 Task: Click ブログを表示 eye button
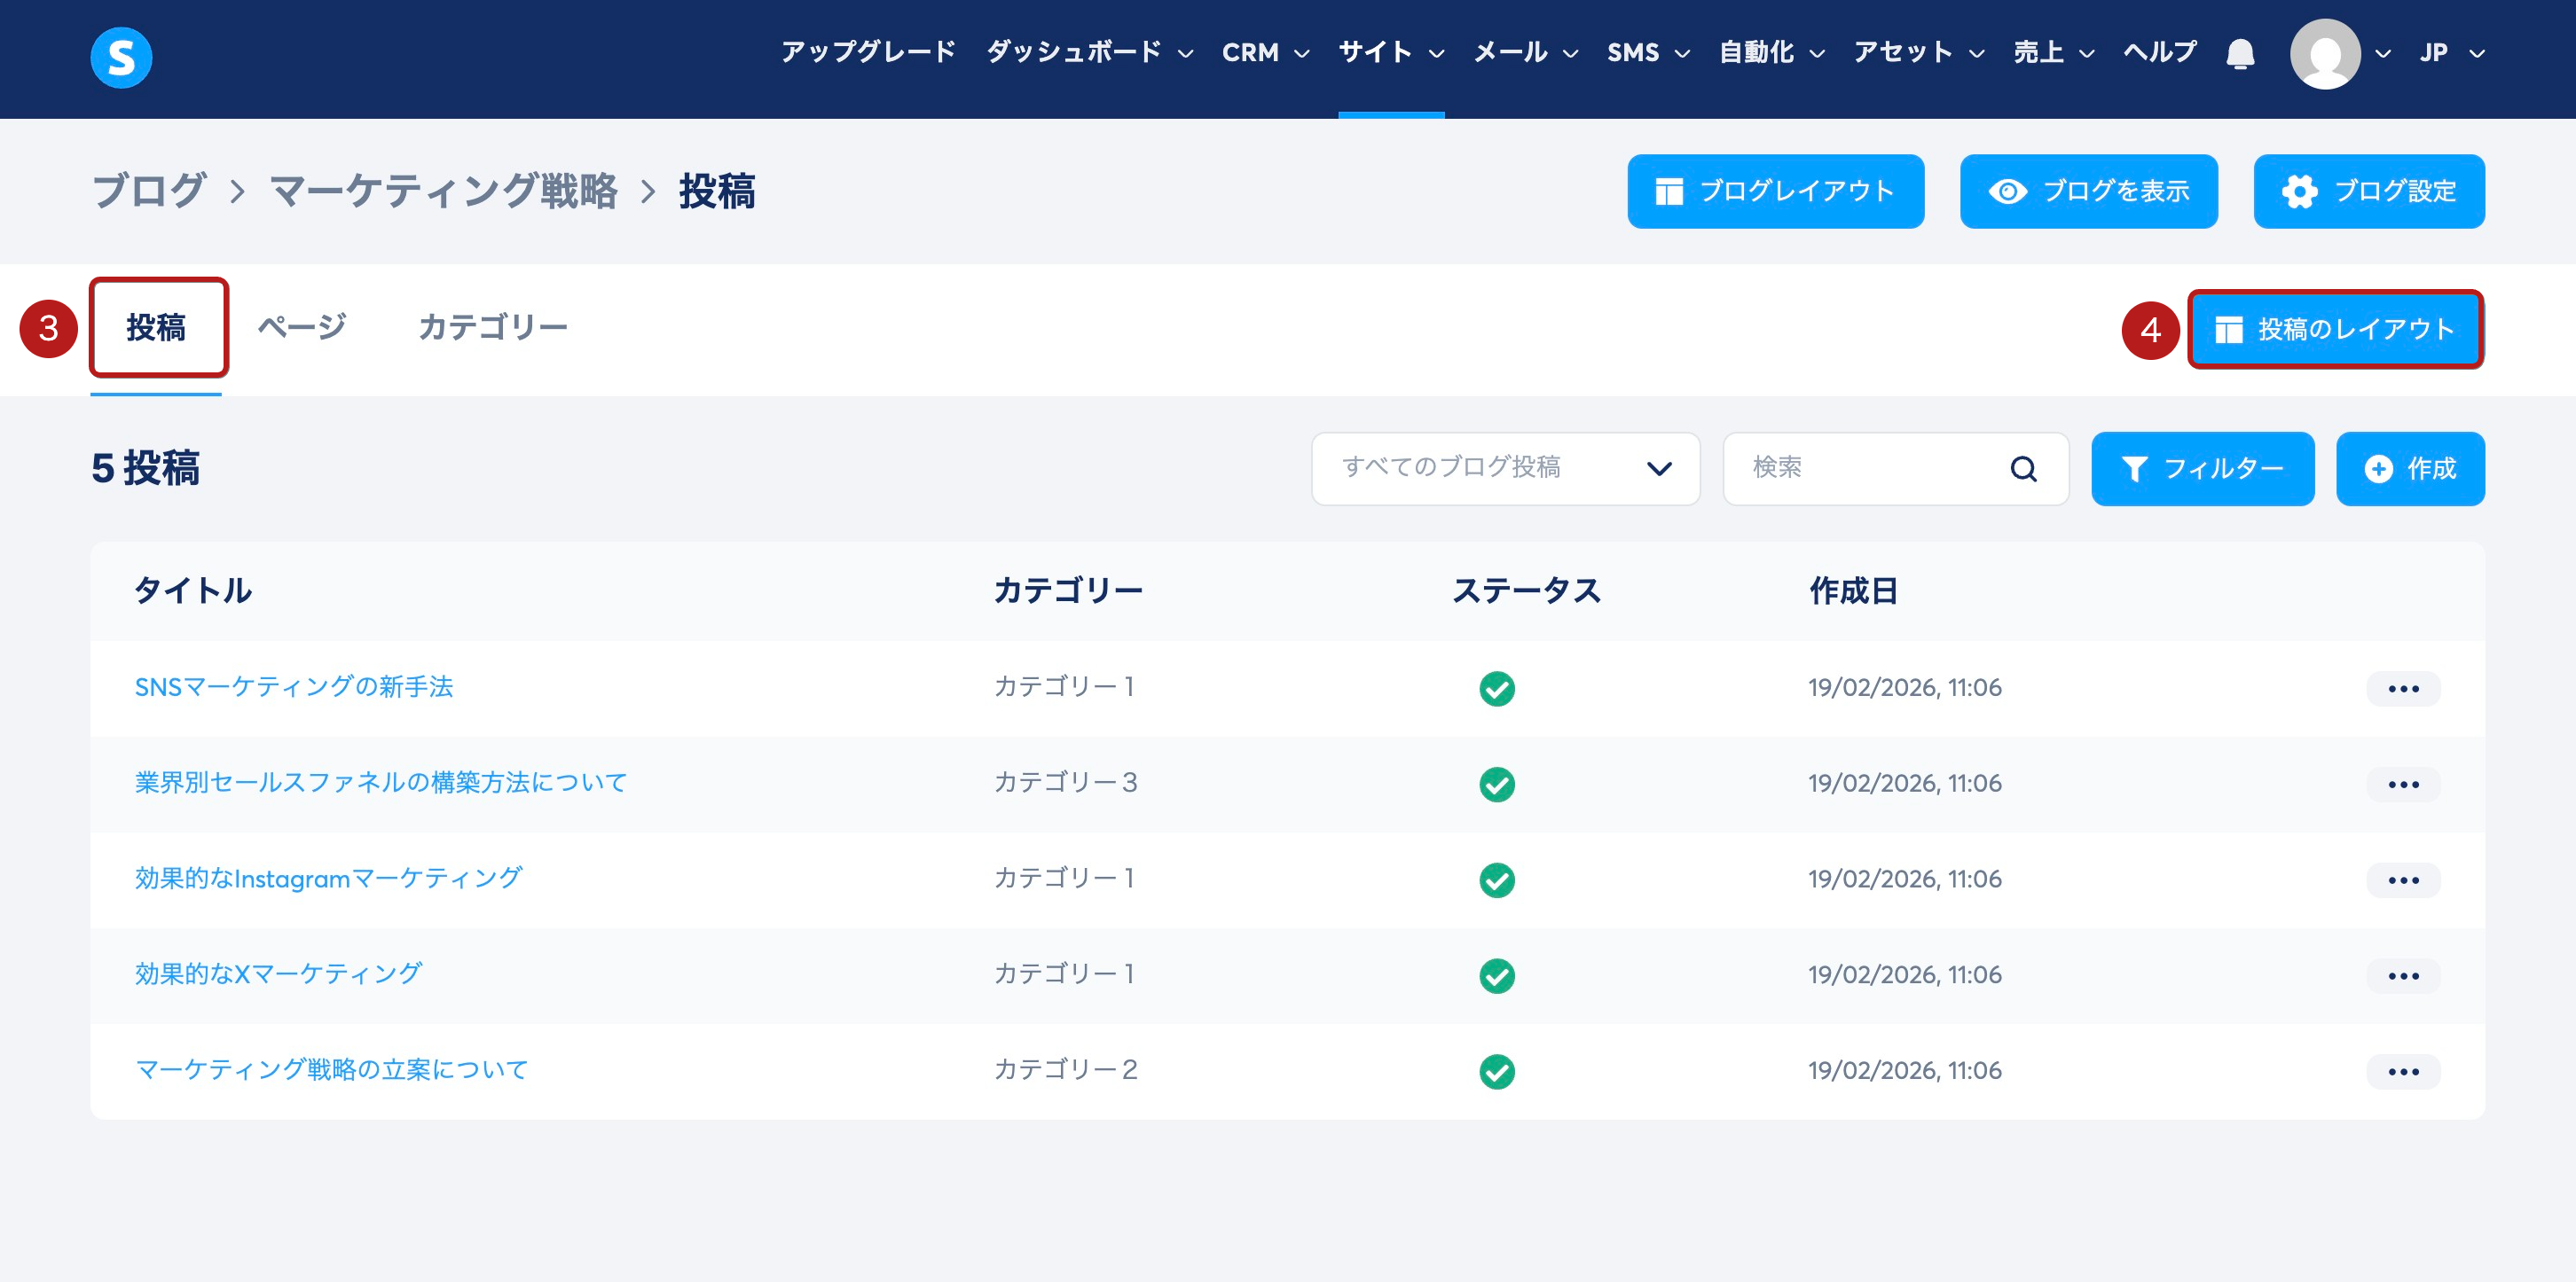pyautogui.click(x=2088, y=191)
